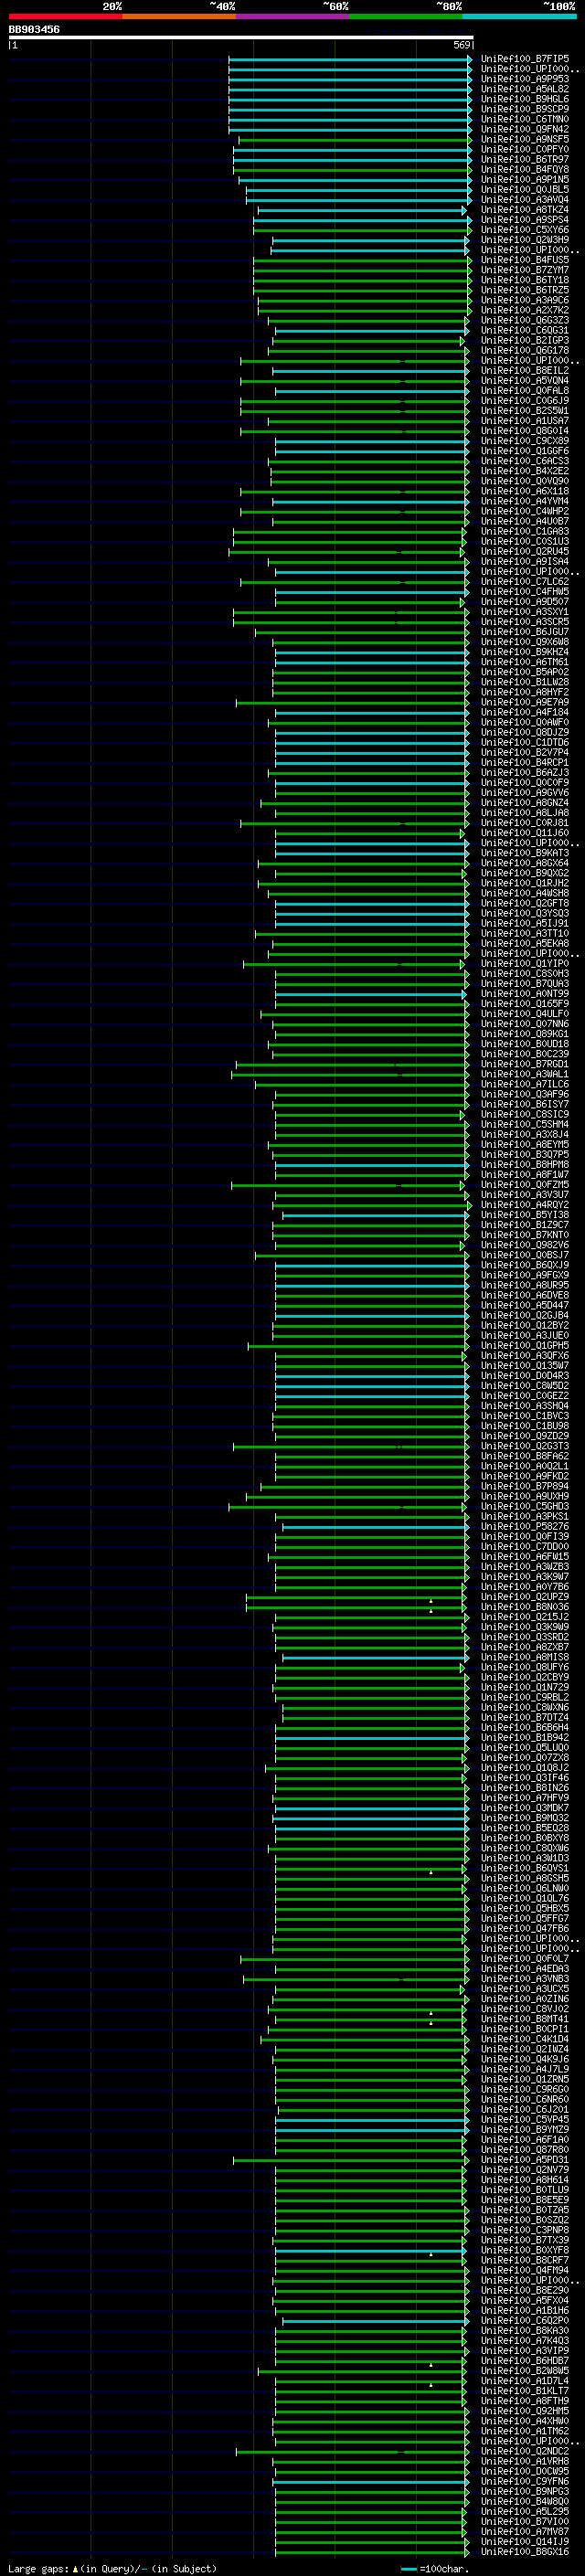This screenshot has width=585, height=2576.
Task: Click the query end position 569
Action: tap(462, 45)
